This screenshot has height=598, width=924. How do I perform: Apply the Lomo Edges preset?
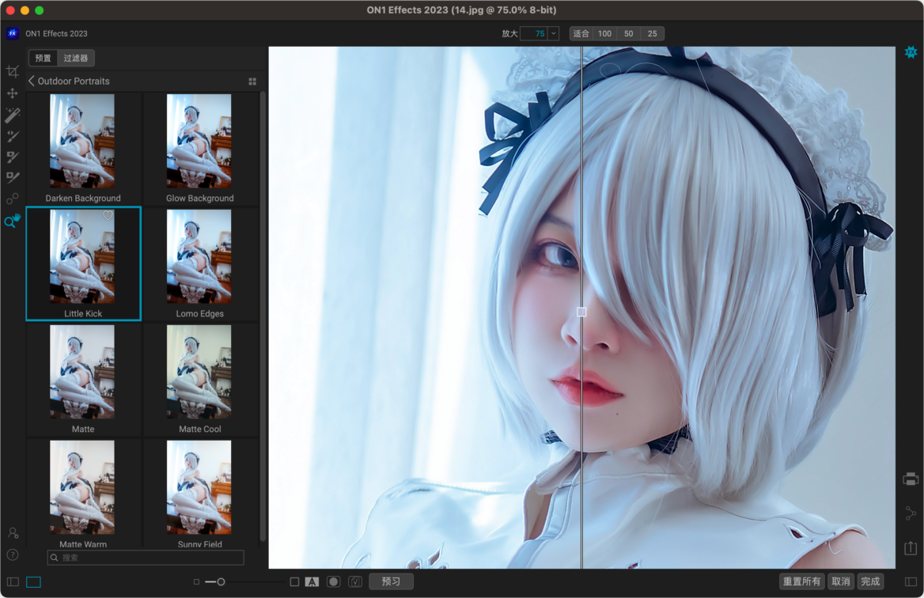pos(200,264)
